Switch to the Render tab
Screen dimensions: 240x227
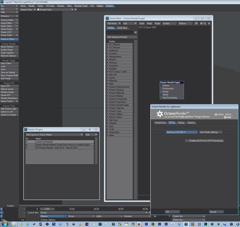click(61, 6)
